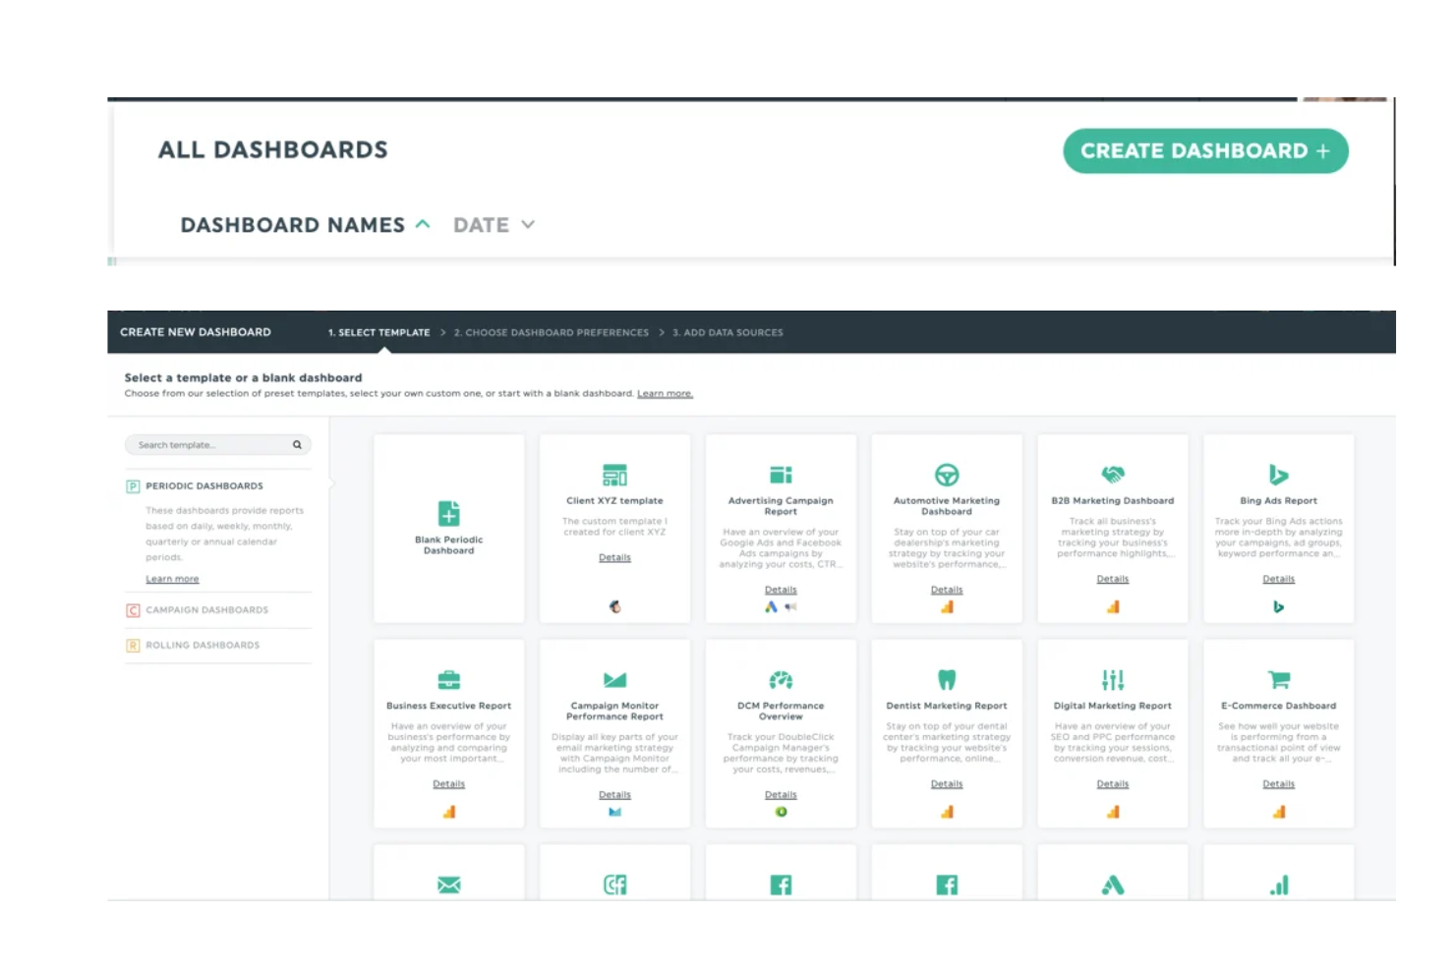The image size is (1455, 970).
Task: Open Details for Advertising Campaign Report
Action: pos(781,590)
